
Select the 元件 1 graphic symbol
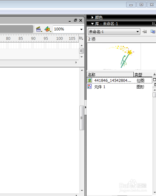(x=120, y=87)
